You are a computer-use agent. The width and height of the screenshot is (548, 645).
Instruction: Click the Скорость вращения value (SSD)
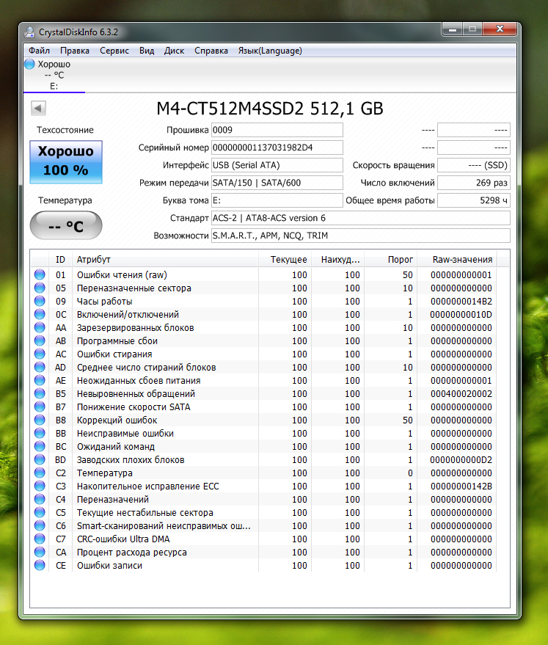pyautogui.click(x=474, y=165)
